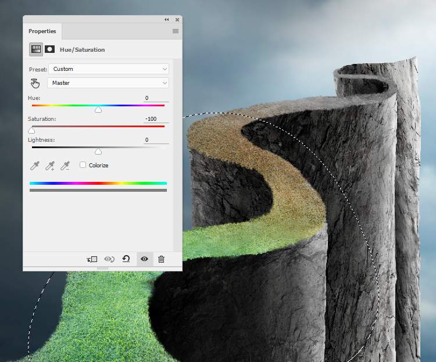Open the Master channel dropdown
Image resolution: width=436 pixels, height=362 pixels.
(108, 83)
